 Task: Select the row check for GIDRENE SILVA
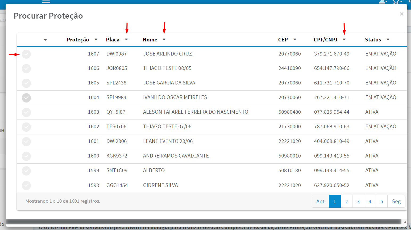pyautogui.click(x=26, y=185)
